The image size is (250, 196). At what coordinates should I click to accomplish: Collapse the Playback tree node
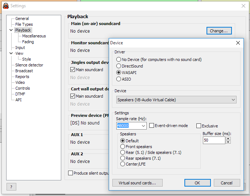click(11, 30)
